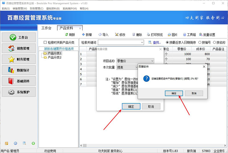The image size is (228, 153).
Task: Click the retail price cell 1000
Action: click(x=182, y=54)
